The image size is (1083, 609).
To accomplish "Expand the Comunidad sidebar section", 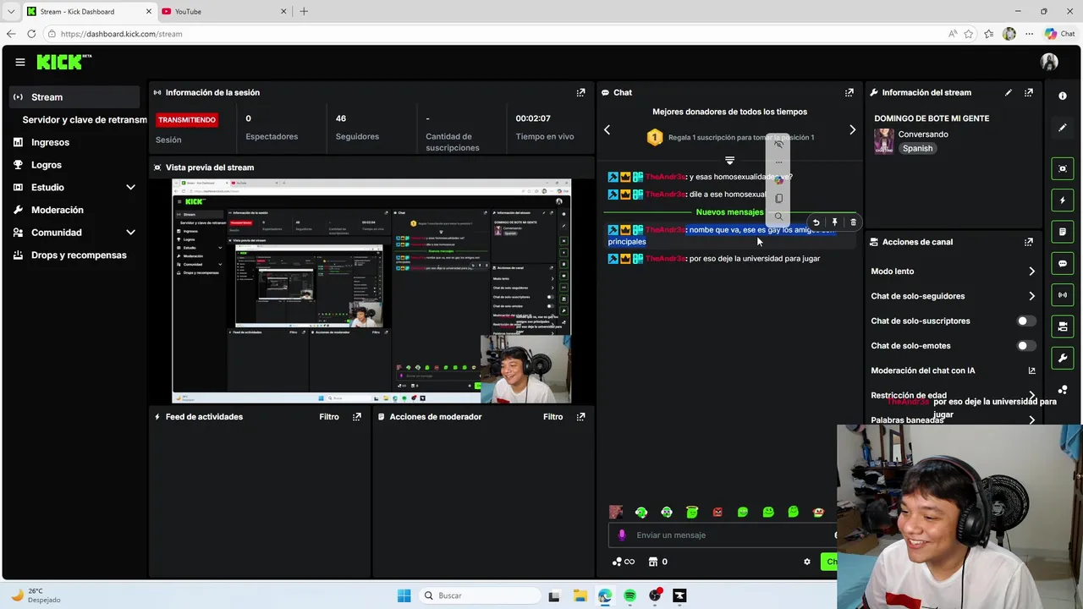I will click(x=130, y=233).
